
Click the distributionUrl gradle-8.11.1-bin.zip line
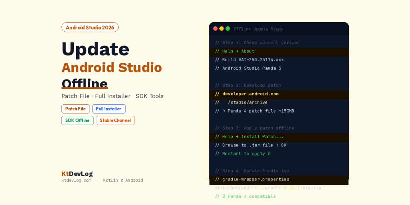[x=268, y=188]
